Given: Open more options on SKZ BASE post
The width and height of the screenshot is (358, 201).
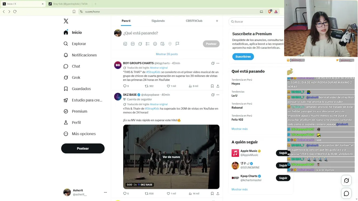Looking at the screenshot, I should click(x=218, y=95).
